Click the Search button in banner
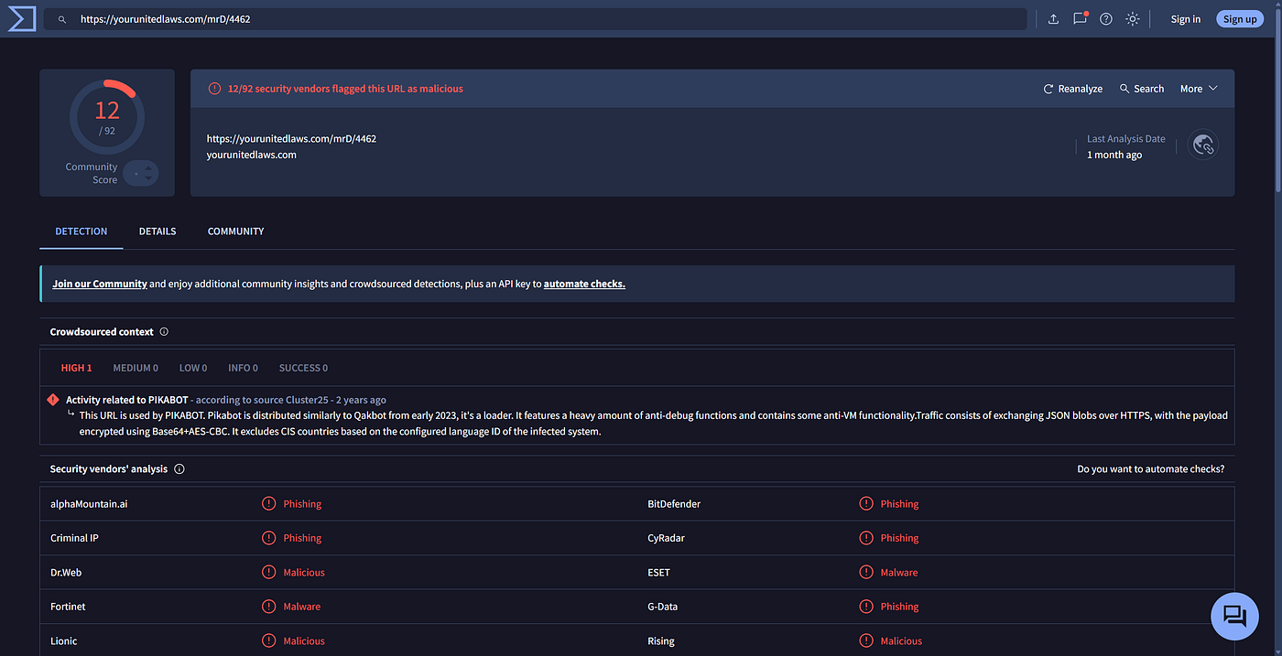The height and width of the screenshot is (656, 1282). (1142, 89)
